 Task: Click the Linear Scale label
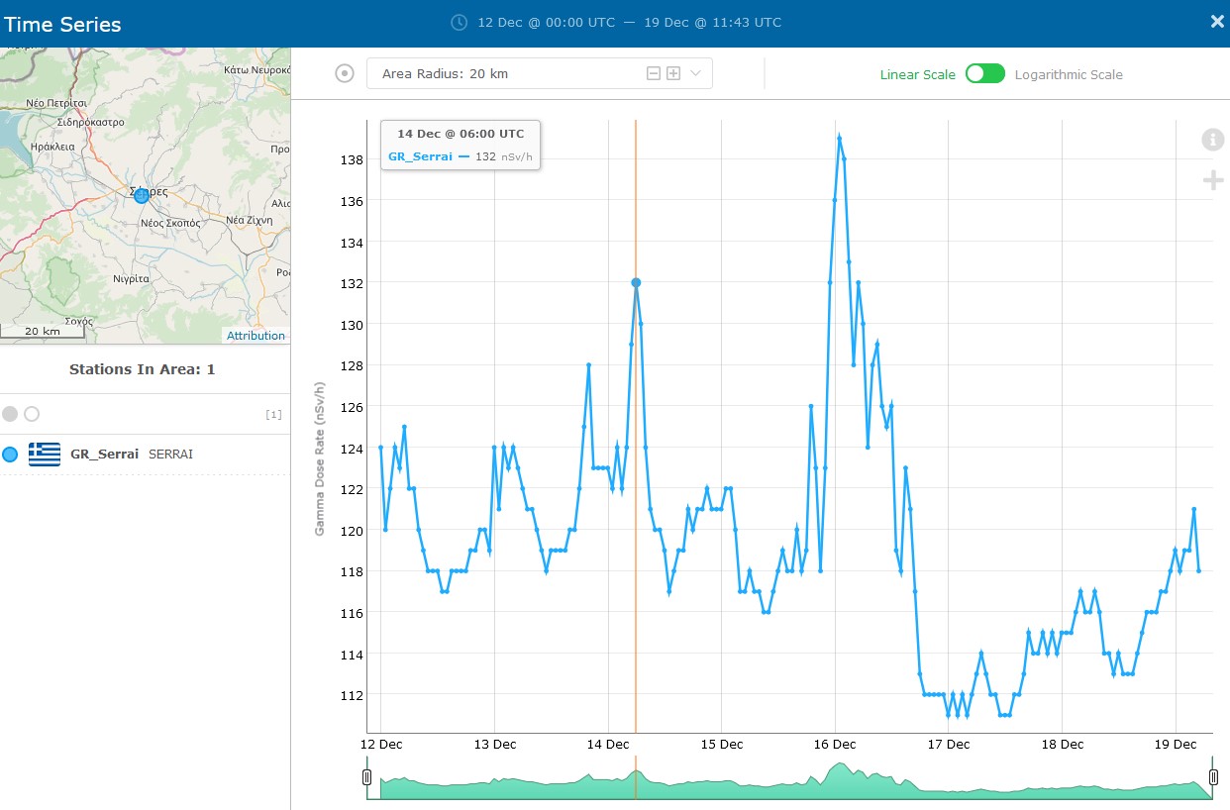coord(917,74)
